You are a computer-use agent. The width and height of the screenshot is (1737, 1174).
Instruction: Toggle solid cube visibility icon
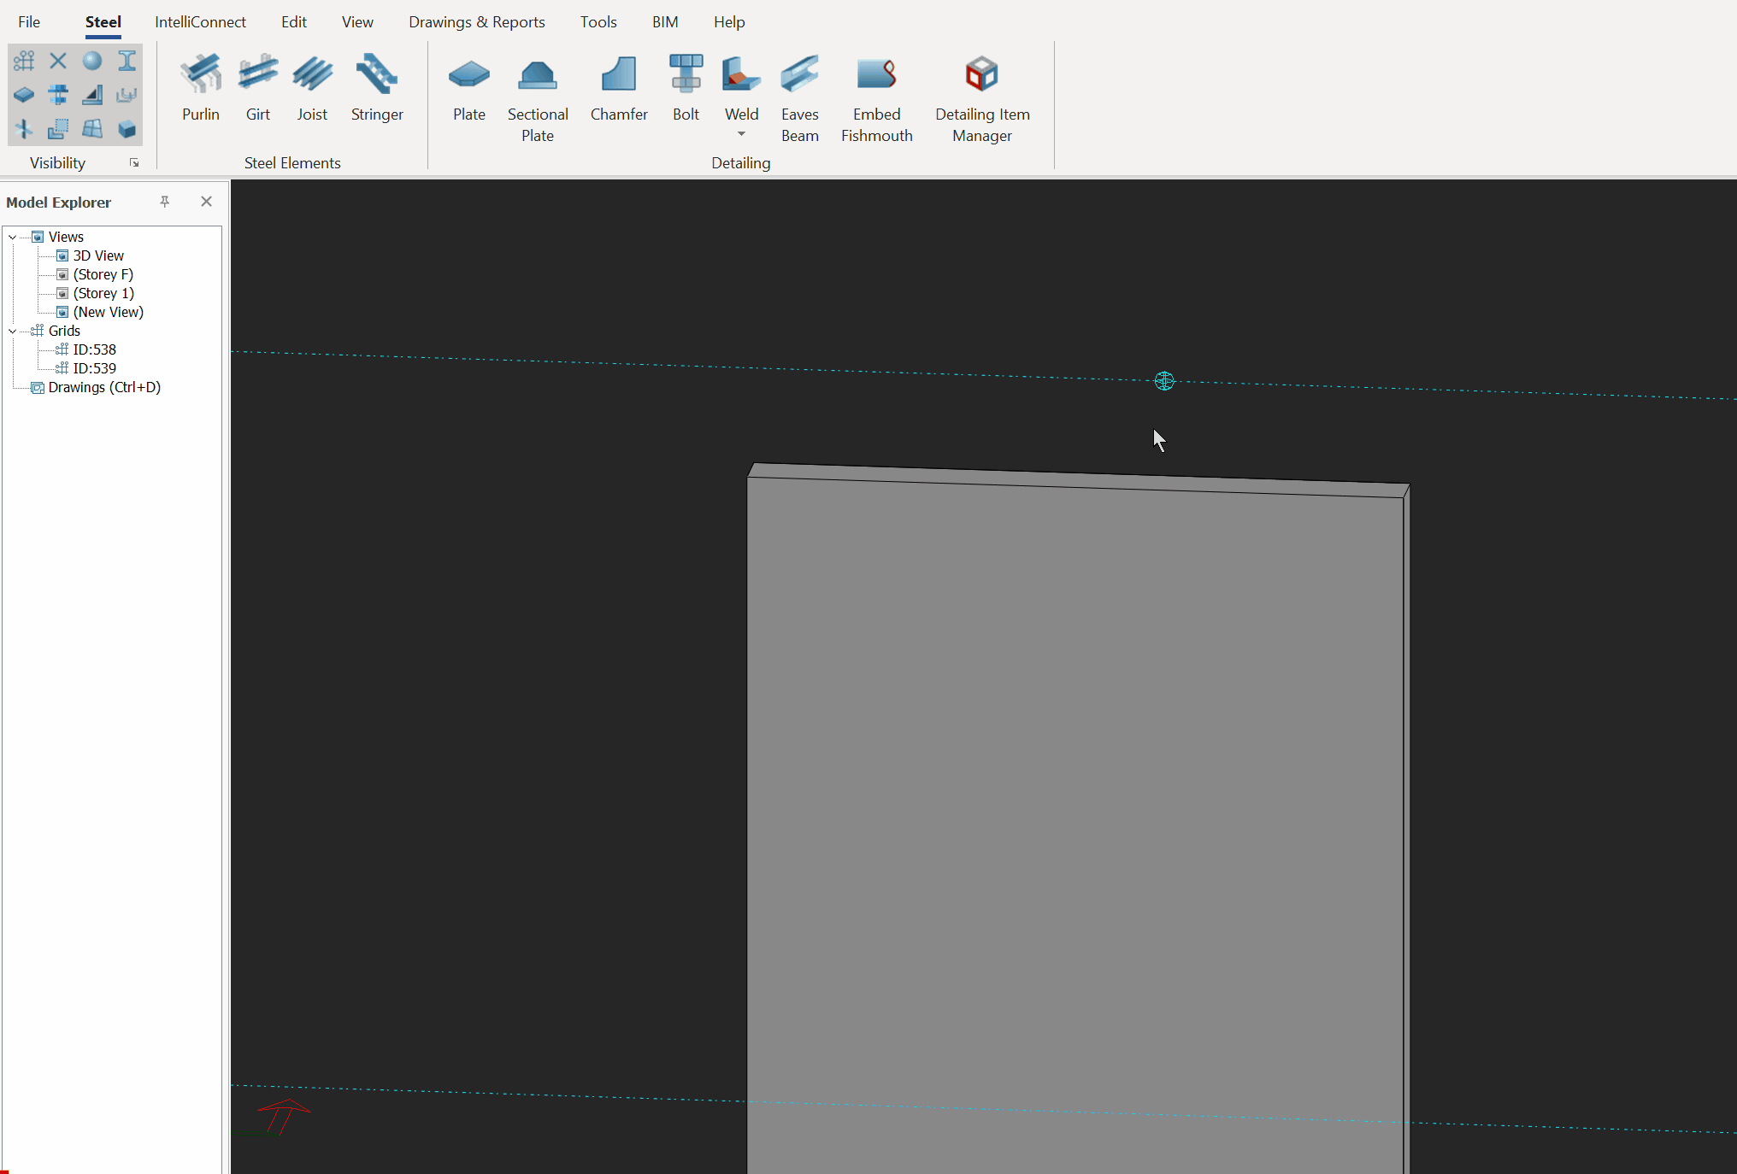pos(127,129)
